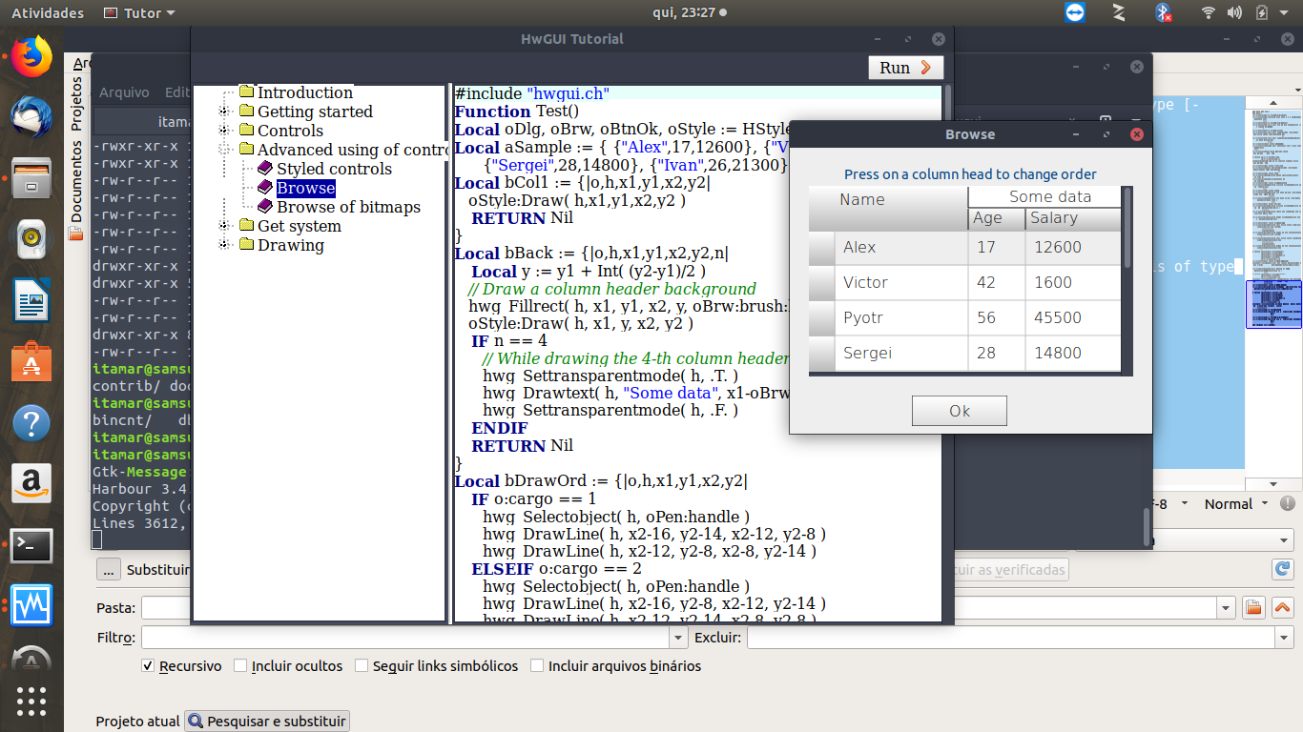Click the Browse of bitmaps book icon
Screen dimensions: 1303x732
(x=265, y=207)
